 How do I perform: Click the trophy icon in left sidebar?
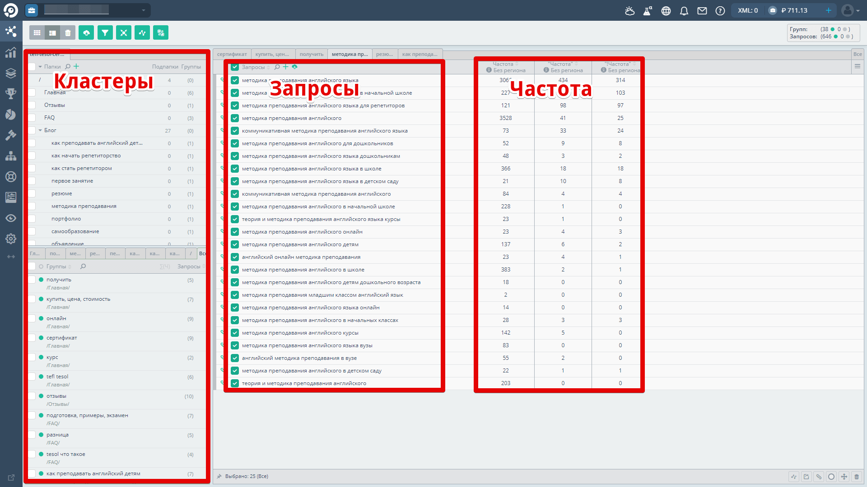pyautogui.click(x=11, y=93)
